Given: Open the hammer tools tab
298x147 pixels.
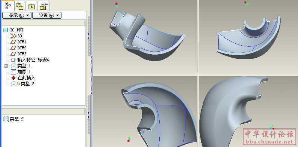Looking at the screenshot, I should [x=43, y=6].
